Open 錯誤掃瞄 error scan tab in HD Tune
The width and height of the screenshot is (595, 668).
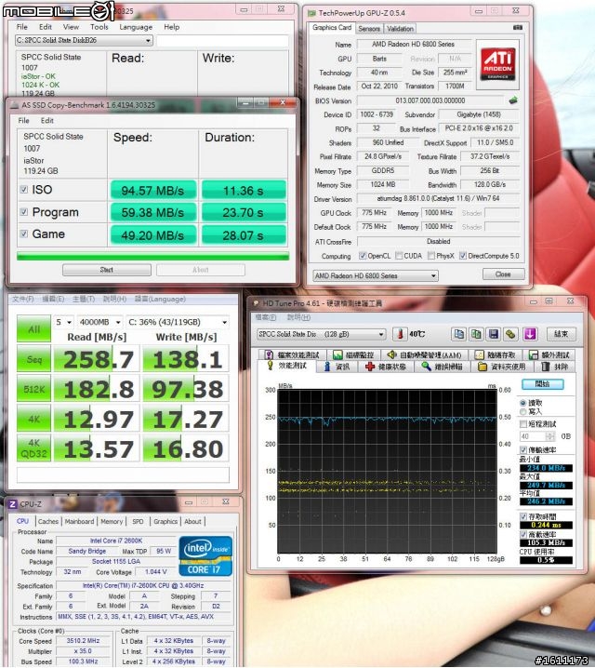[x=443, y=367]
